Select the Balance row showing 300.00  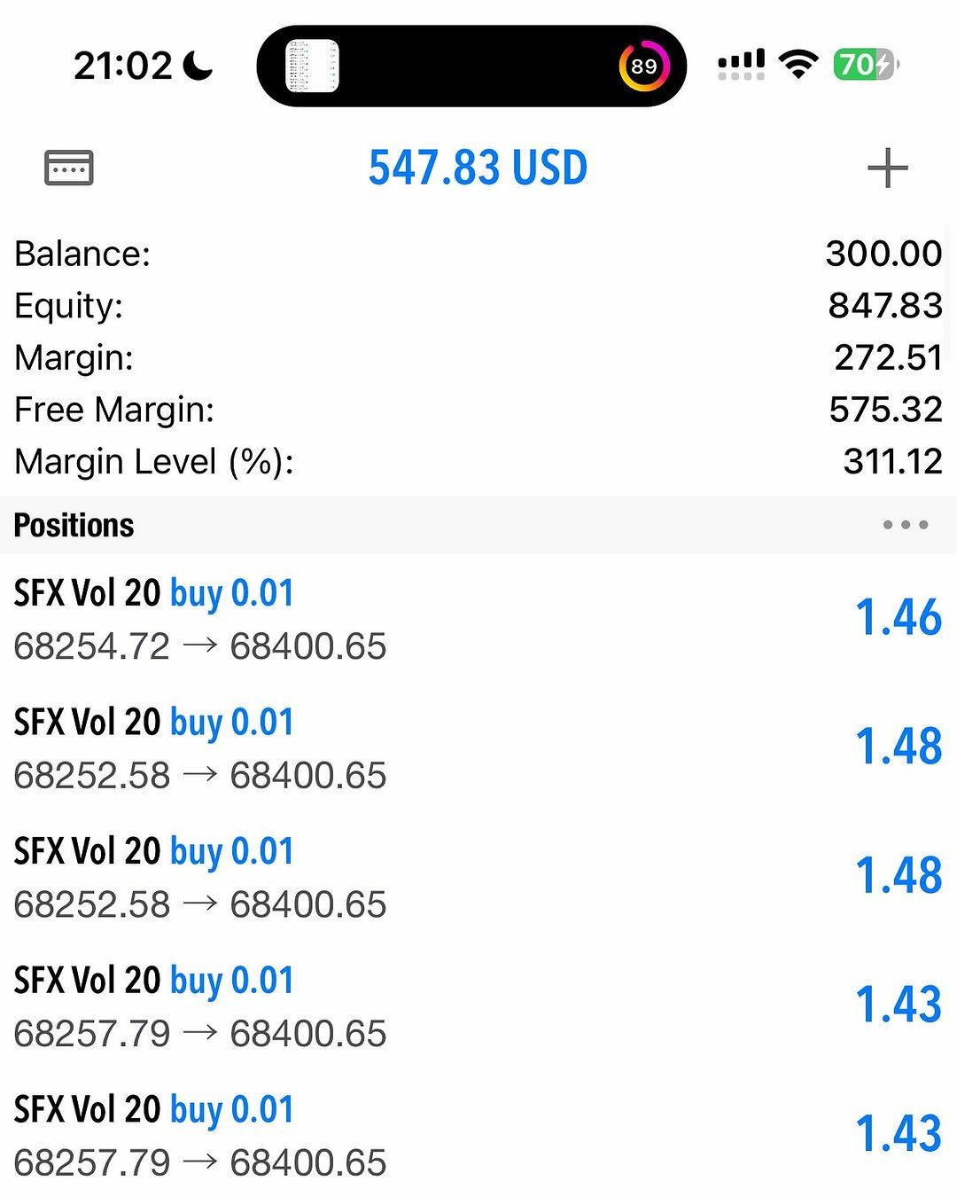coord(478,254)
